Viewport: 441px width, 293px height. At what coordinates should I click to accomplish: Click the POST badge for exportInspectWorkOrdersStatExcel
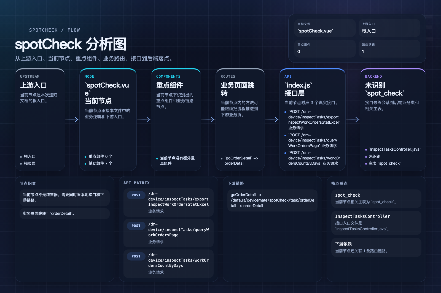[136, 195]
